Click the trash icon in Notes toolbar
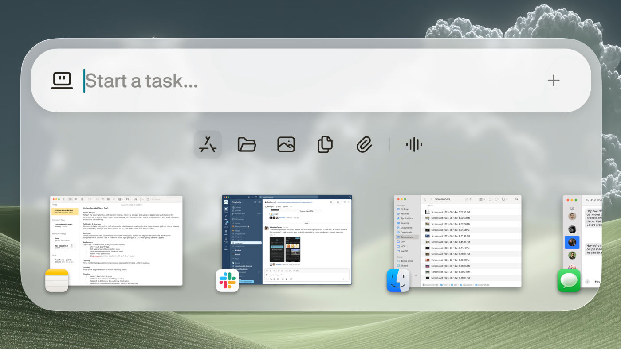Screen dimensions: 621x349 coord(82,199)
